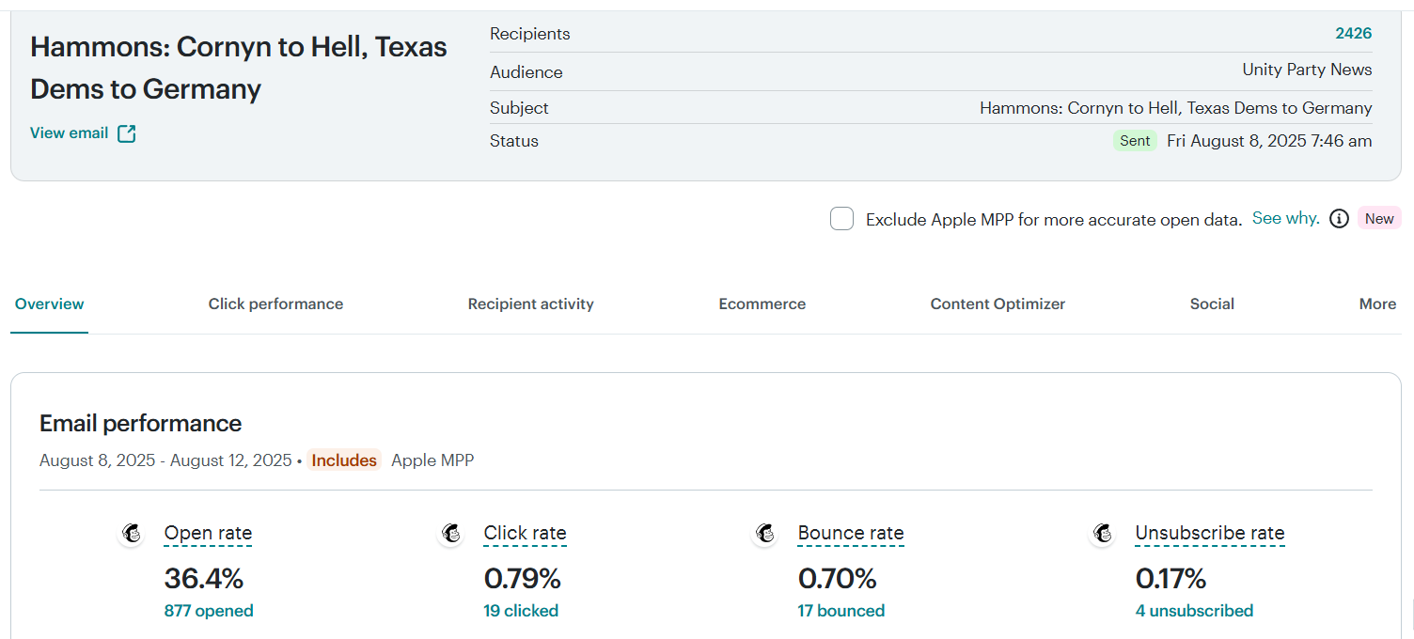
Task: Click the Unsubscribe rate metric label
Action: point(1210,534)
